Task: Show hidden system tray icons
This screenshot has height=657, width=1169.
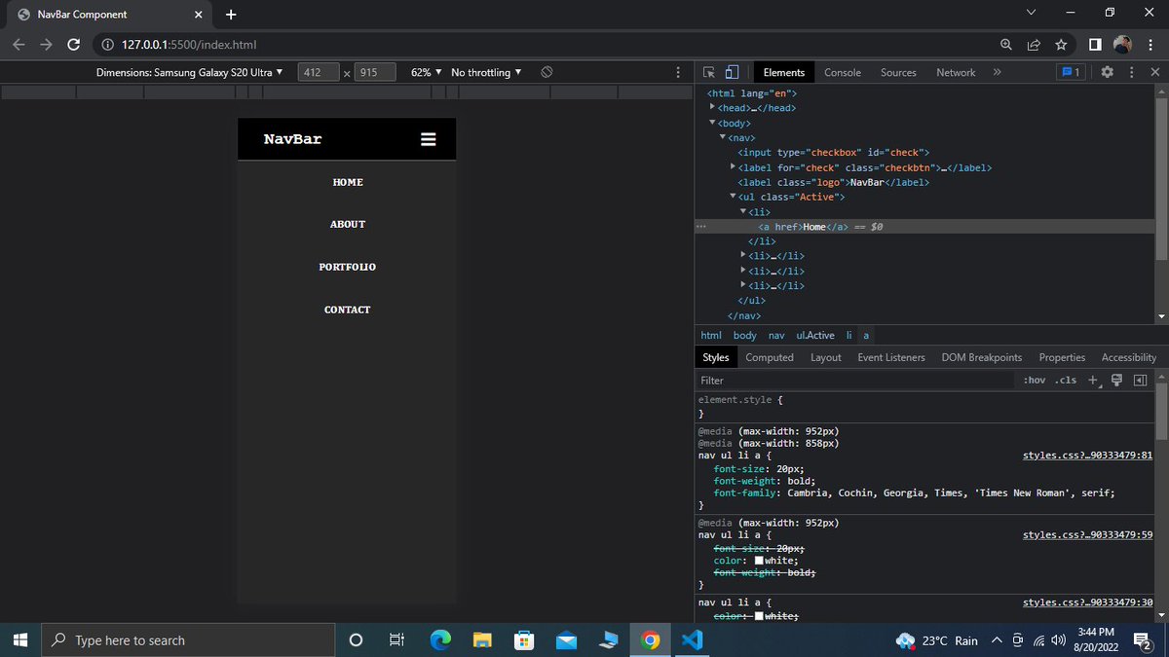Action: click(996, 639)
